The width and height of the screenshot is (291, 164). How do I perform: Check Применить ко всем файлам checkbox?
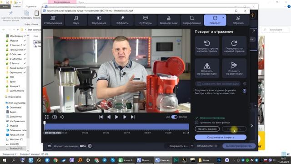196,123
